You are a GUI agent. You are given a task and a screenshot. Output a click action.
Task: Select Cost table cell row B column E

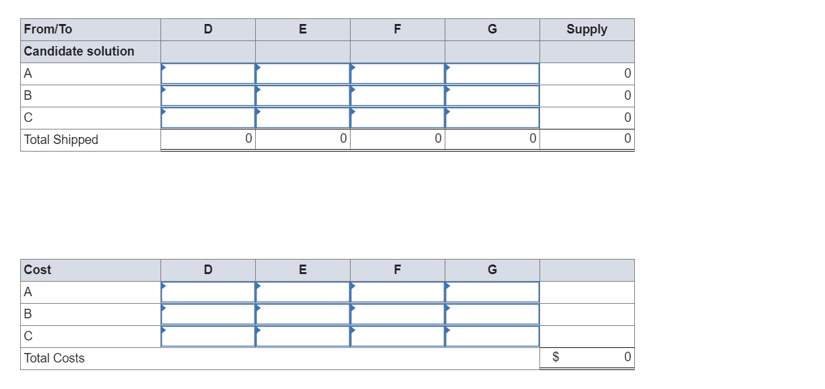[303, 314]
